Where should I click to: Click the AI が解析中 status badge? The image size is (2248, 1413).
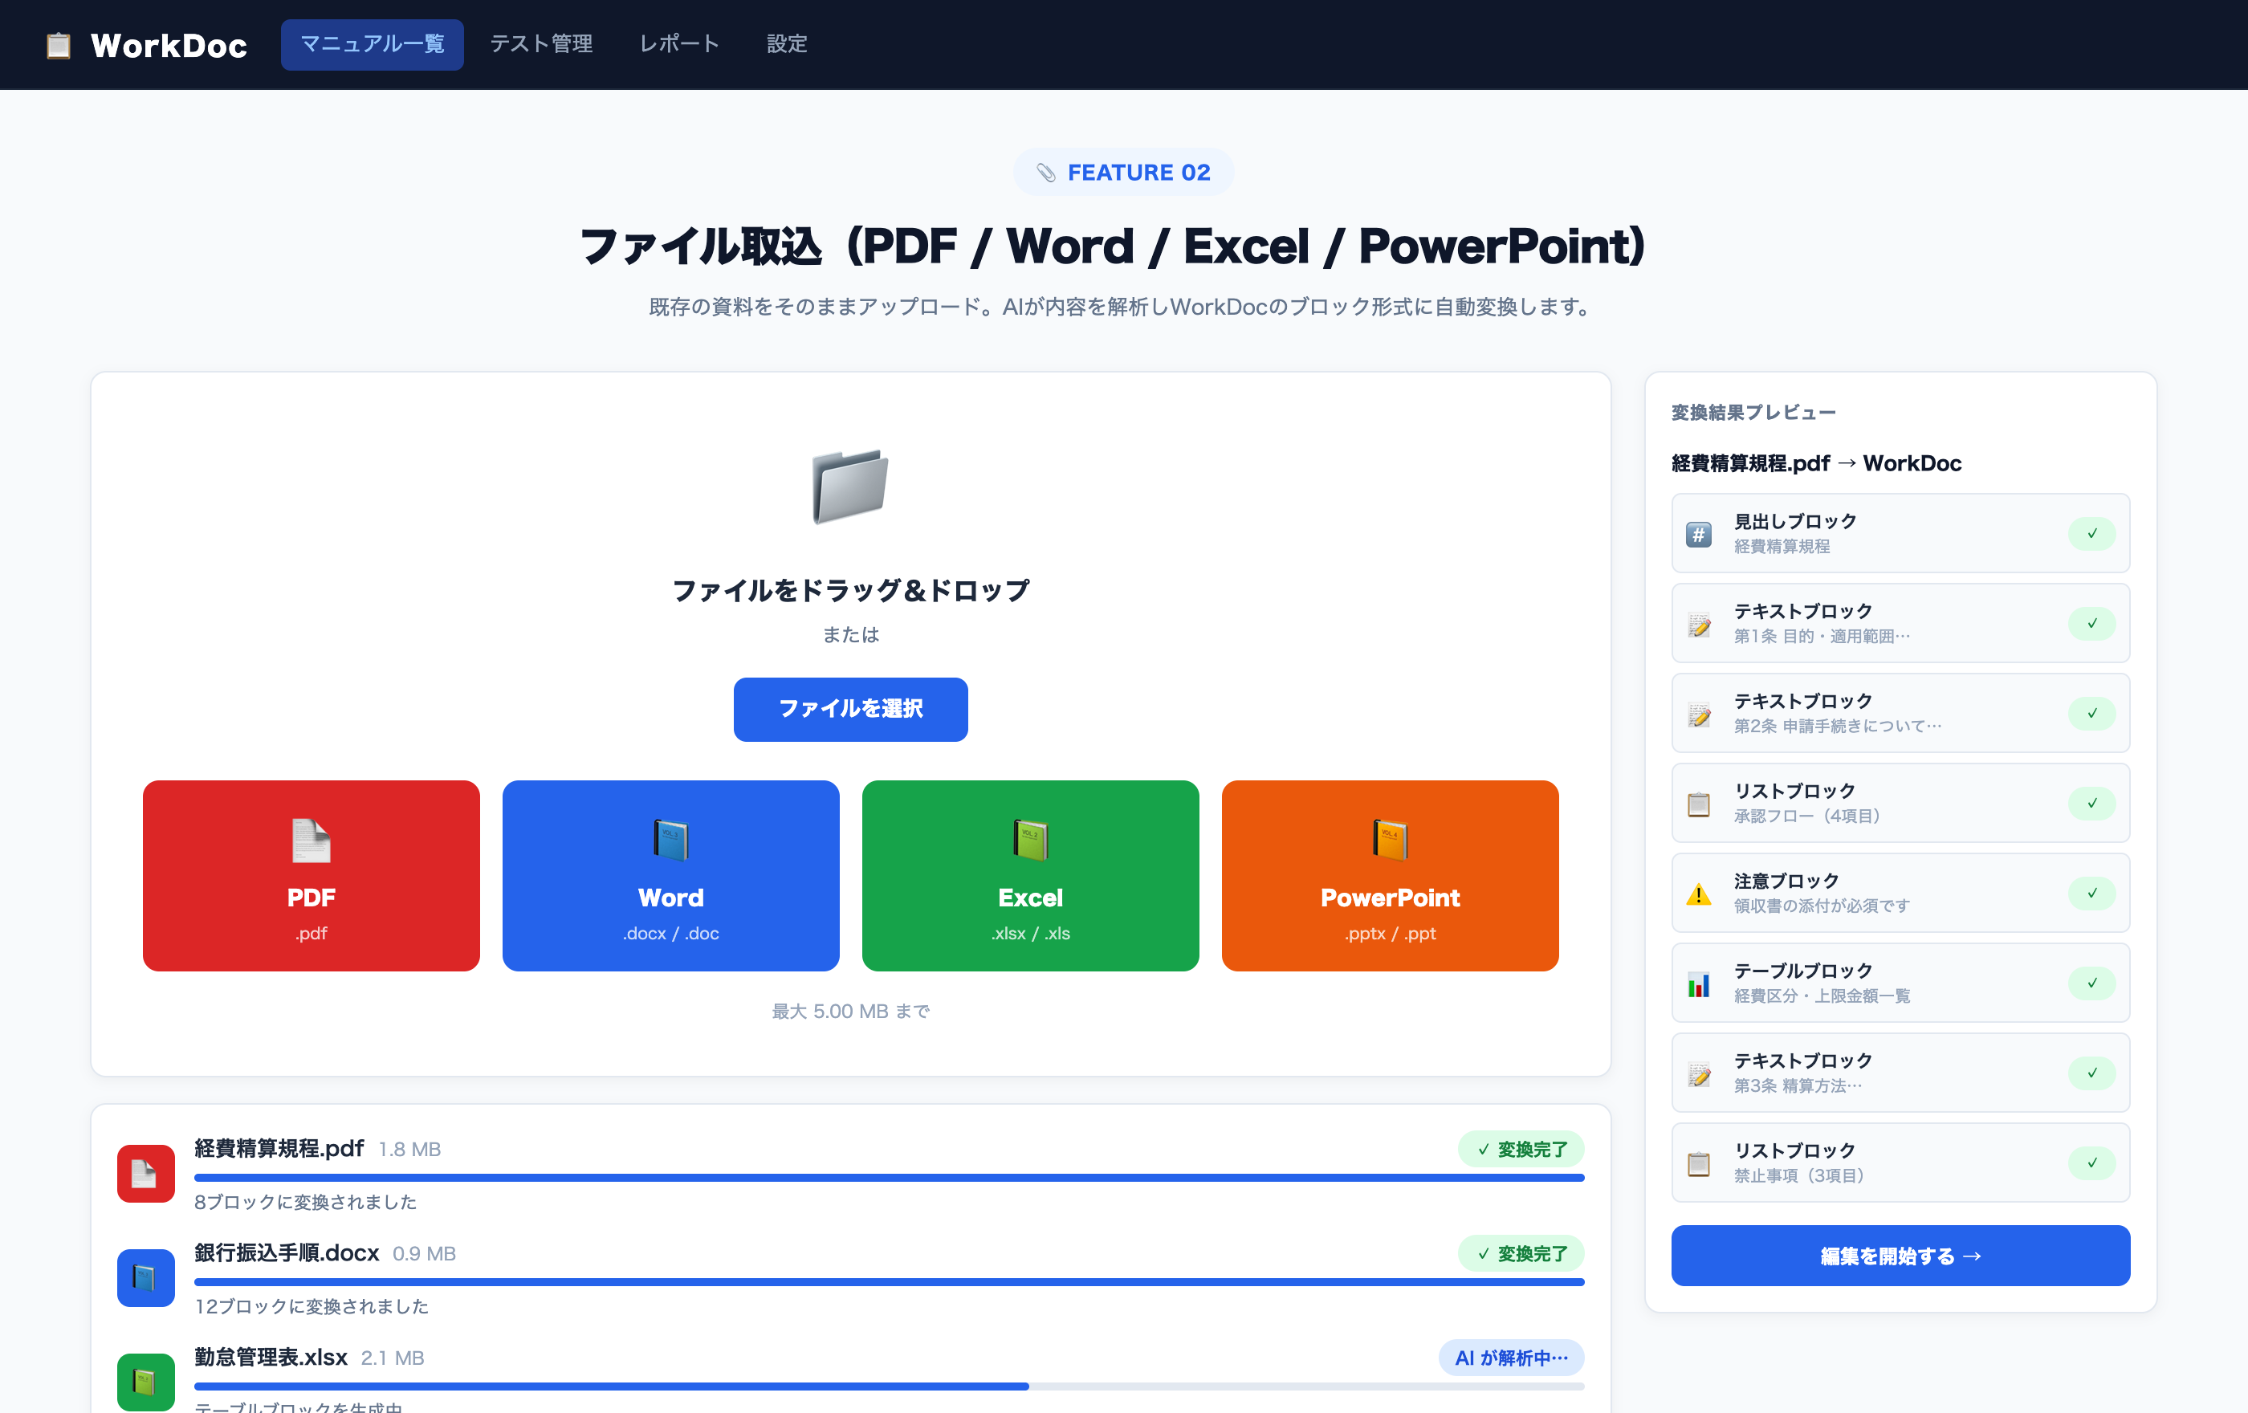point(1512,1358)
